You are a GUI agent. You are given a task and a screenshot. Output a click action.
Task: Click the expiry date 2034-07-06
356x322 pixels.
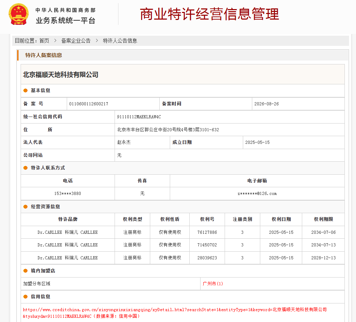tap(323, 232)
